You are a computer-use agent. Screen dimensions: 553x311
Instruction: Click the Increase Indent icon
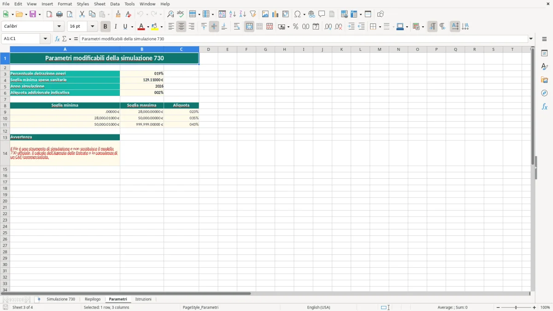(x=351, y=27)
